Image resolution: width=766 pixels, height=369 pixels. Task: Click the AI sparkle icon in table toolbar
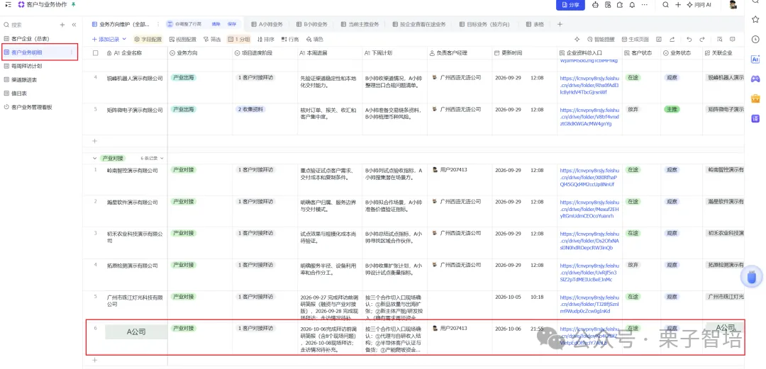pyautogui.click(x=577, y=39)
